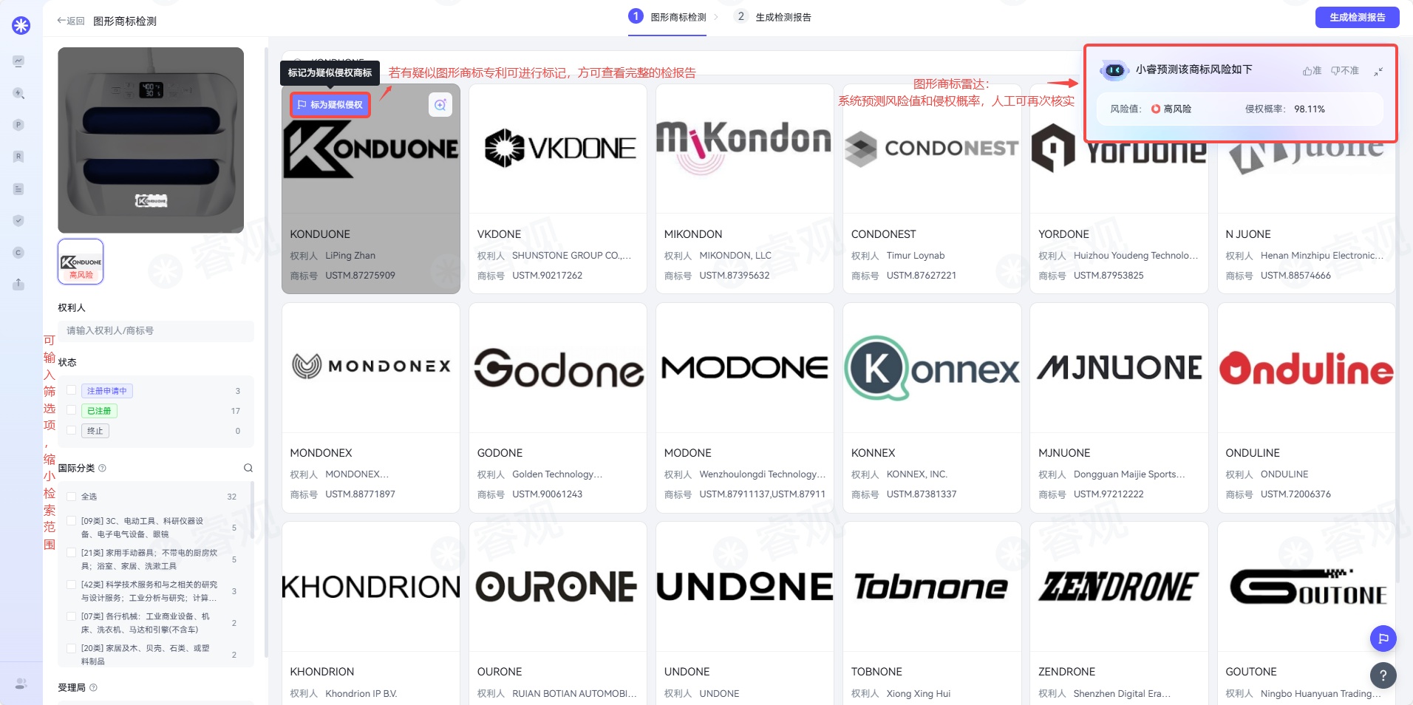
Task: Click the thumbs-up 准 feedback icon
Action: (x=1312, y=70)
